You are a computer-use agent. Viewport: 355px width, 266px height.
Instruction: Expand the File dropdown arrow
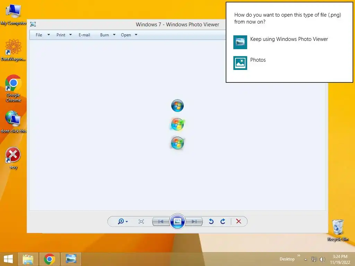point(49,35)
